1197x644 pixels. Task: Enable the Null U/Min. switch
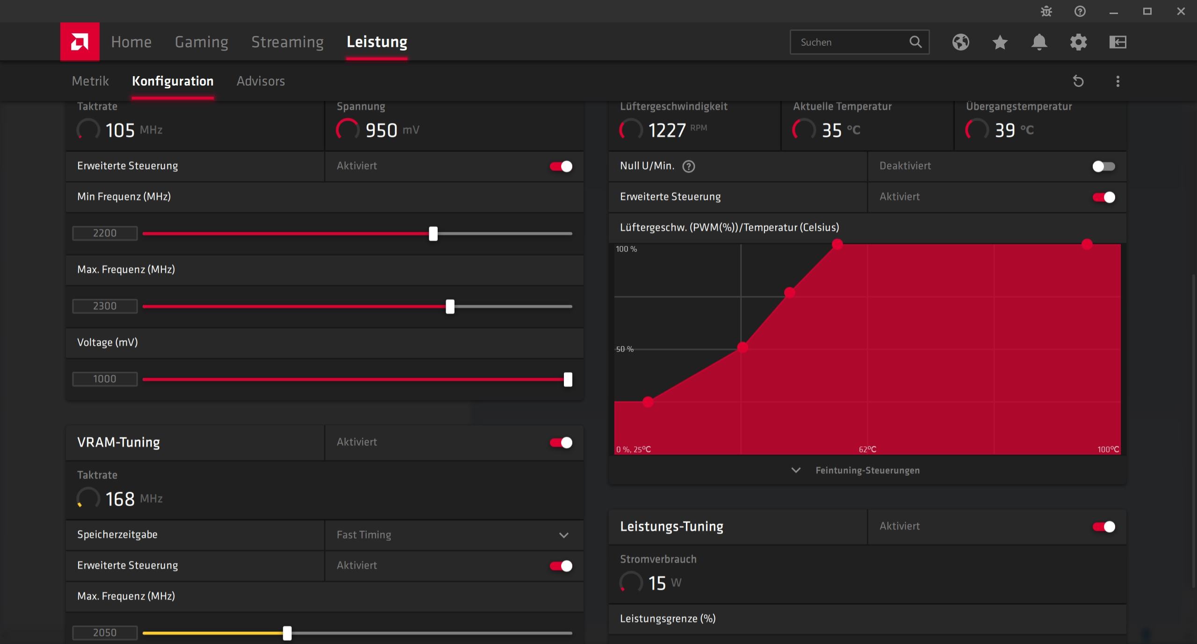[1104, 166]
